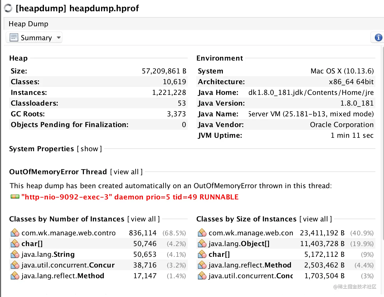Open java.lang.reflect.Method in size list
Image resolution: width=384 pixels, height=297 pixels.
click(x=250, y=265)
